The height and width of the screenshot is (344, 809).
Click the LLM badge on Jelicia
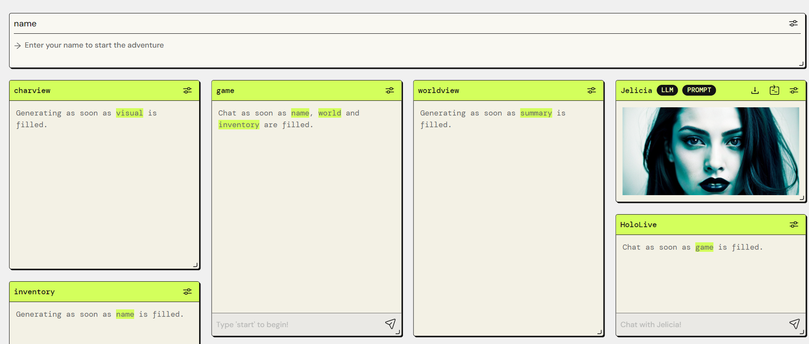(667, 90)
